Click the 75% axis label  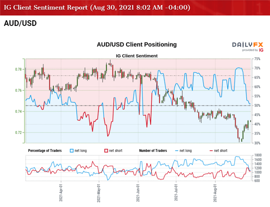257,59
